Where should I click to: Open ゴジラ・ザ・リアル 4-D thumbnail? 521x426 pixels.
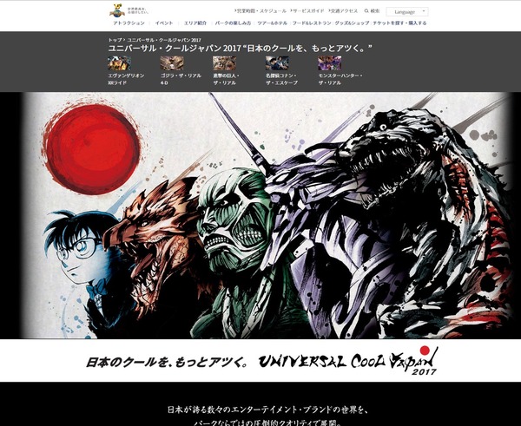(172, 63)
